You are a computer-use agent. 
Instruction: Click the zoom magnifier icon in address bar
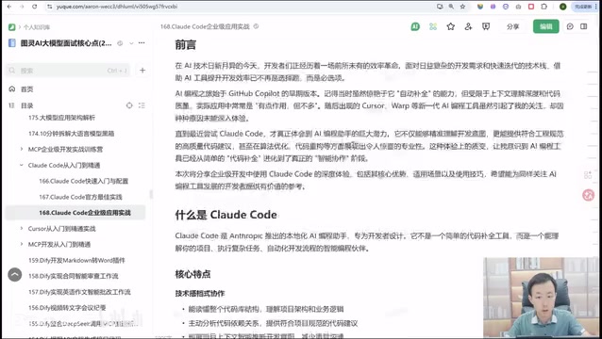click(451, 7)
